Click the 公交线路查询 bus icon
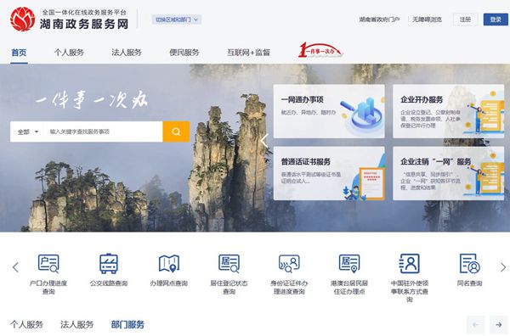Viewport: 510px width, 336px height. click(109, 264)
